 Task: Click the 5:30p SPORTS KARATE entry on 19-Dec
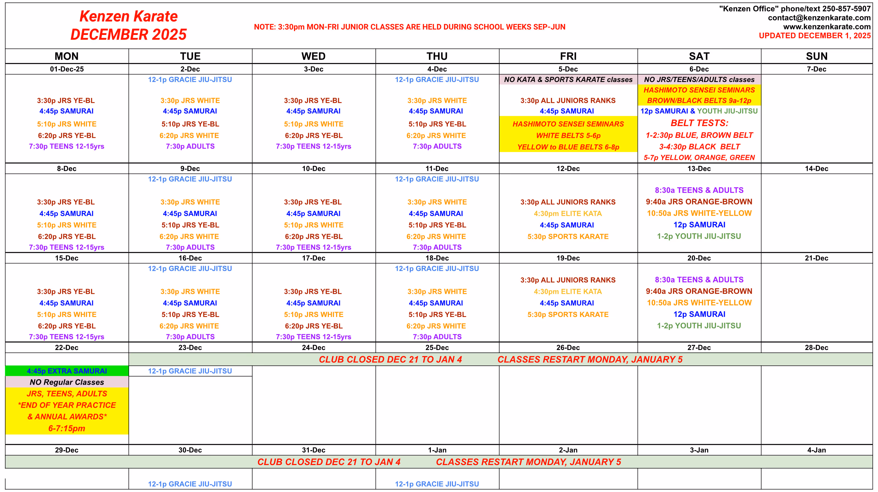(568, 314)
